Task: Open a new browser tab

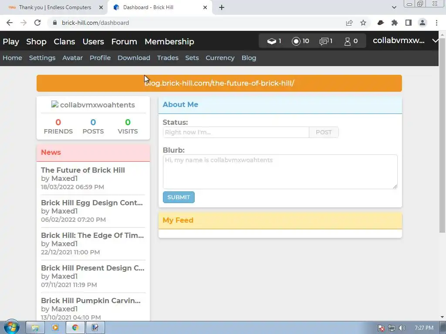Action: pos(222,8)
